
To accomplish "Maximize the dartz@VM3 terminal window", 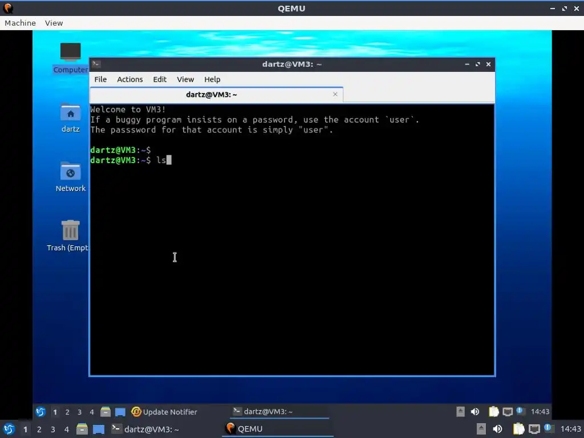I will tap(477, 64).
